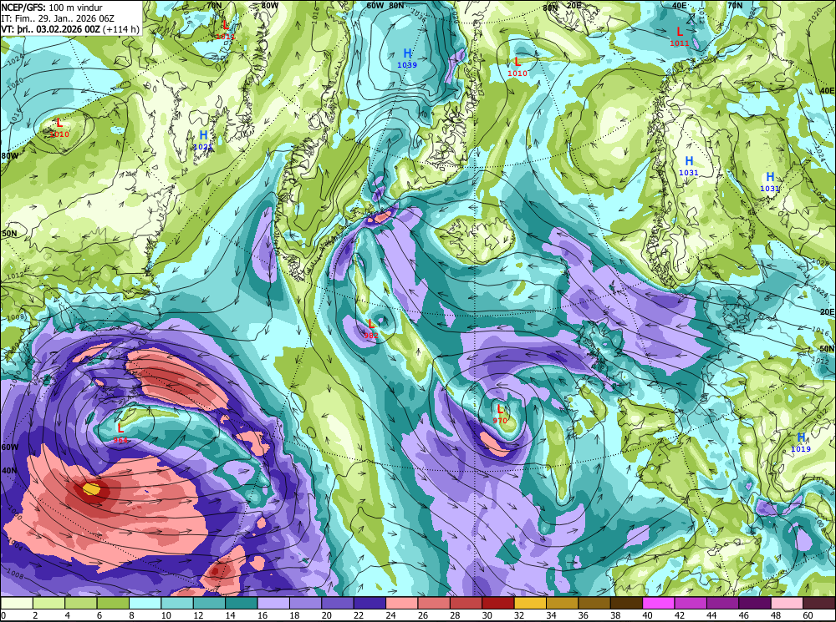Click the legend scale value "8"
Image resolution: width=836 pixels, height=622 pixels.
click(131, 615)
